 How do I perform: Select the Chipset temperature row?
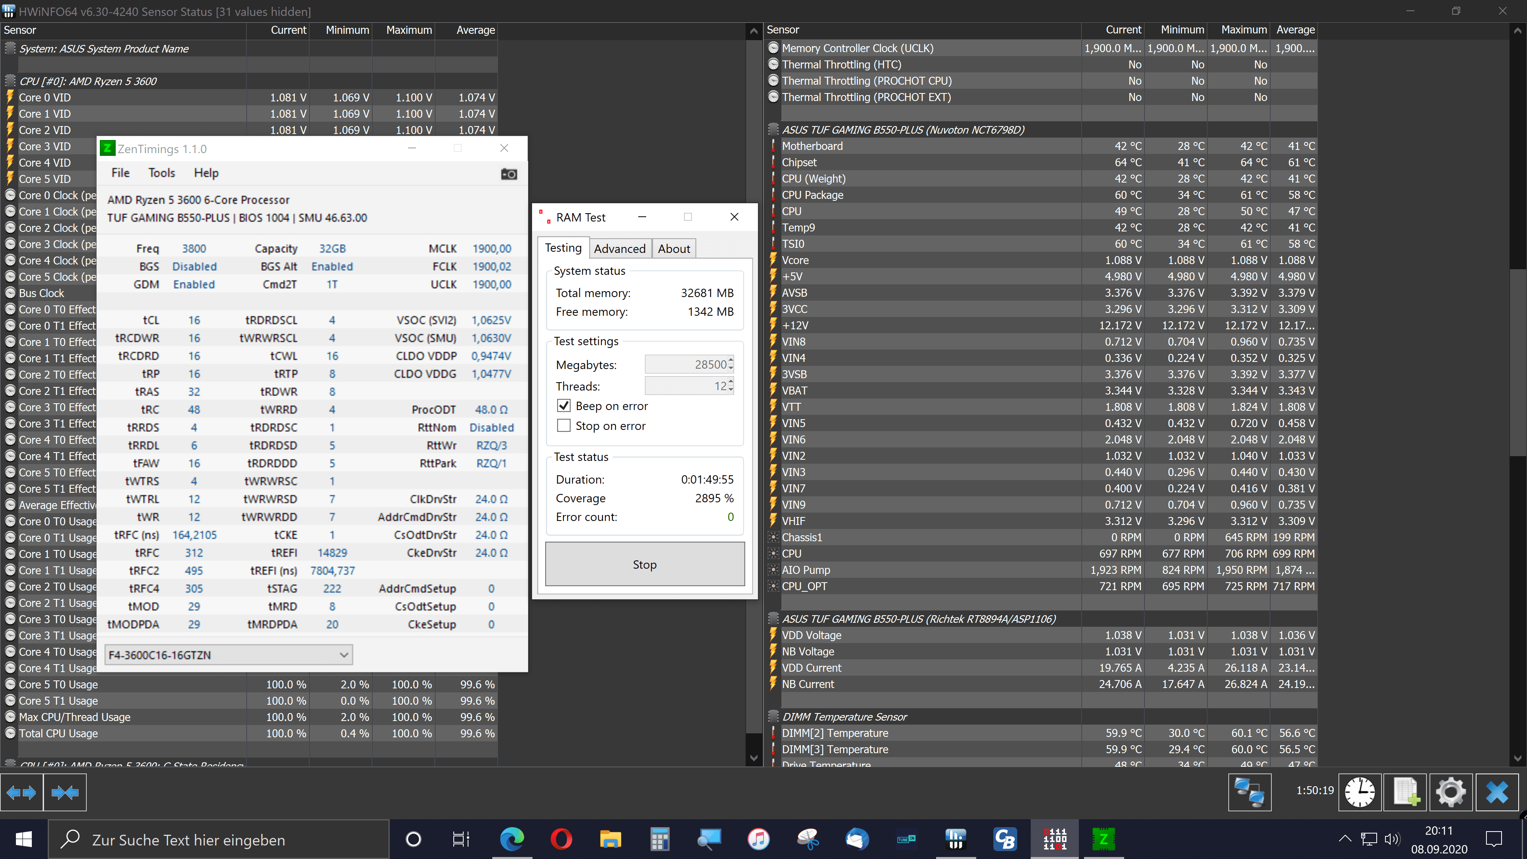pyautogui.click(x=1041, y=162)
